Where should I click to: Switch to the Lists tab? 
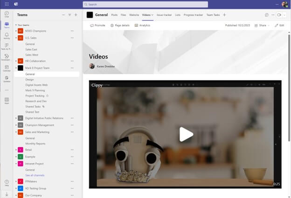pyautogui.click(x=178, y=15)
